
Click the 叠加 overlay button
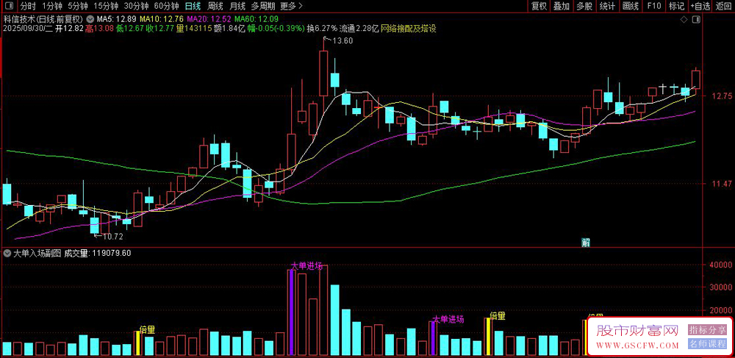[562, 6]
